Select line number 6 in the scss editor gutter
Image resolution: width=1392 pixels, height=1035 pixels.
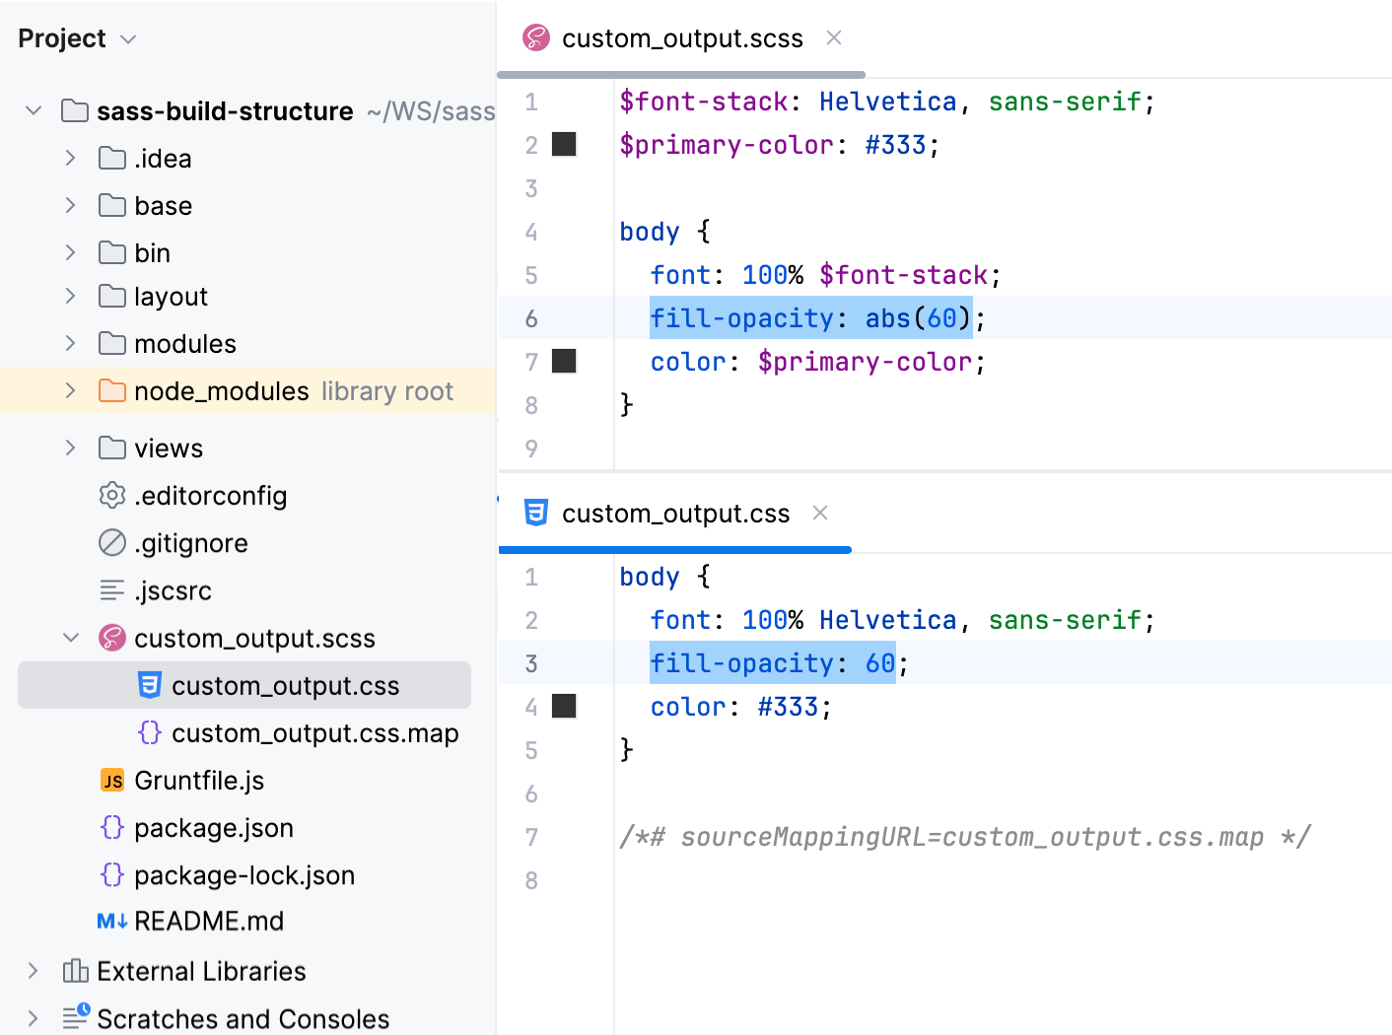coord(531,317)
